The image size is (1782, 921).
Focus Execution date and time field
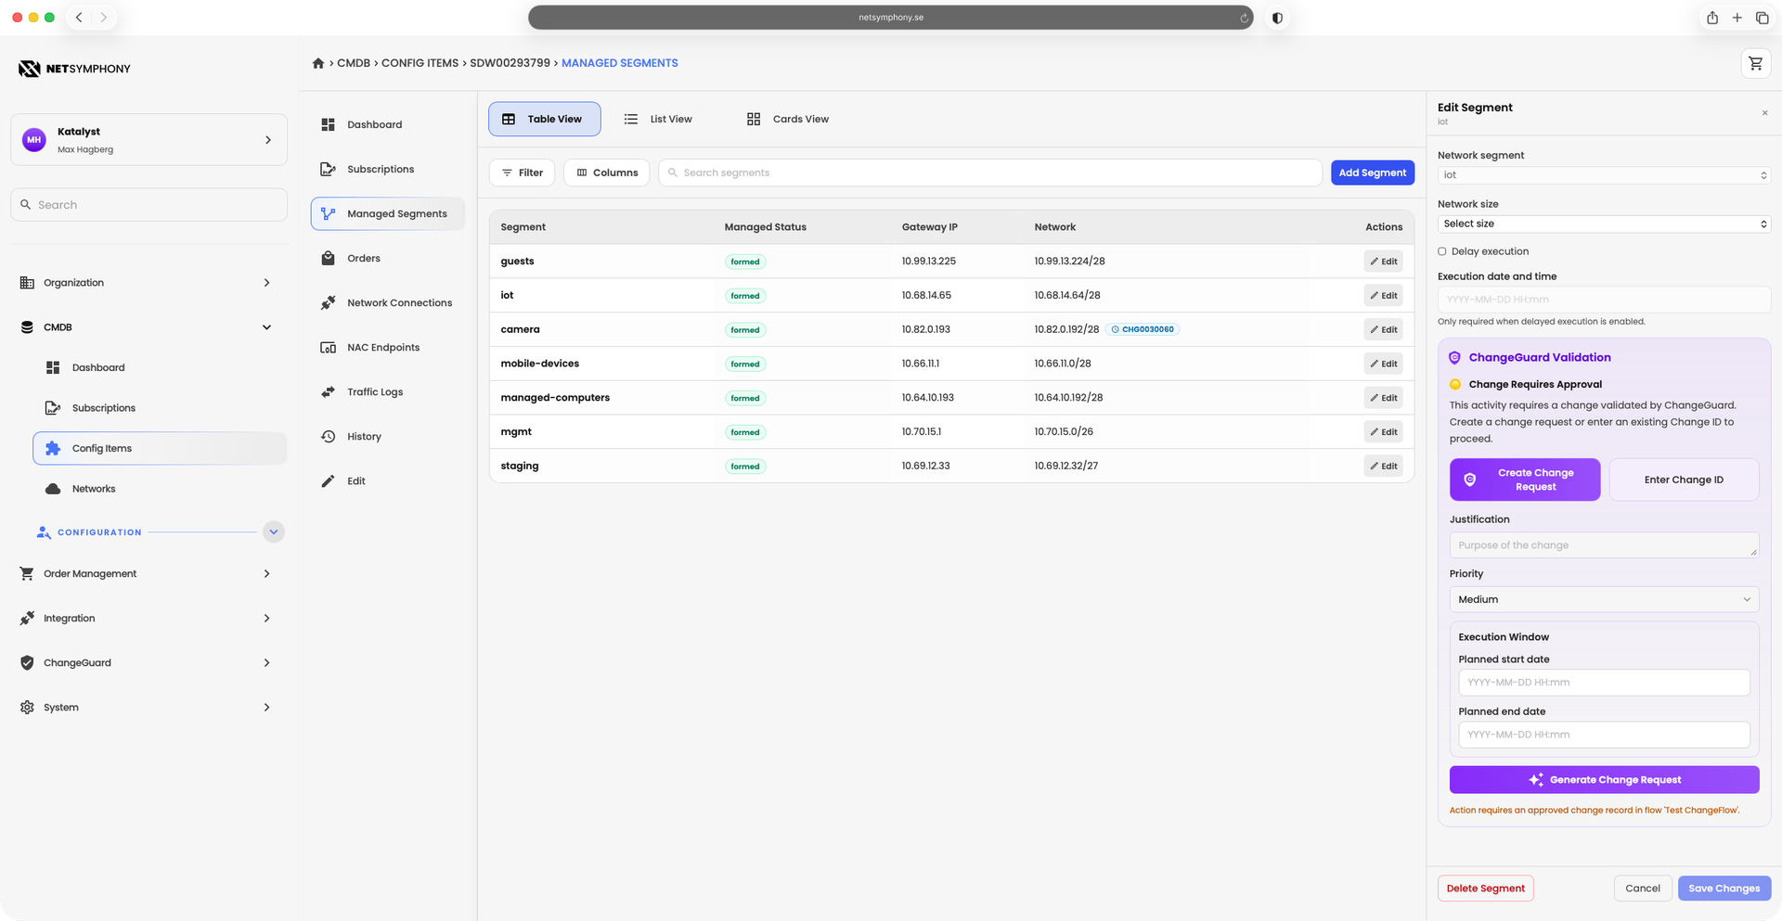coord(1604,300)
